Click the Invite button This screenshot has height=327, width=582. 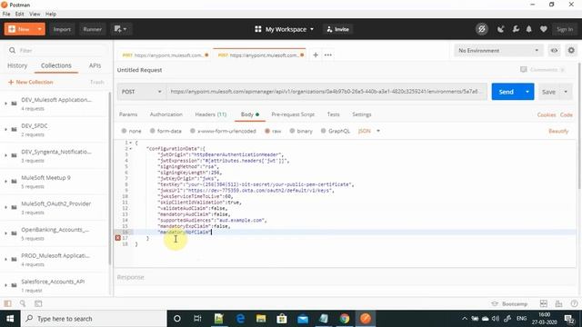pyautogui.click(x=337, y=29)
